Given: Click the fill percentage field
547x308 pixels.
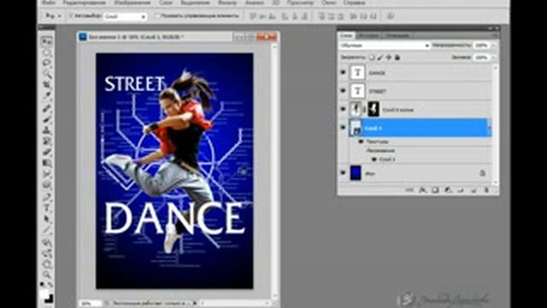Looking at the screenshot, I should 482,57.
